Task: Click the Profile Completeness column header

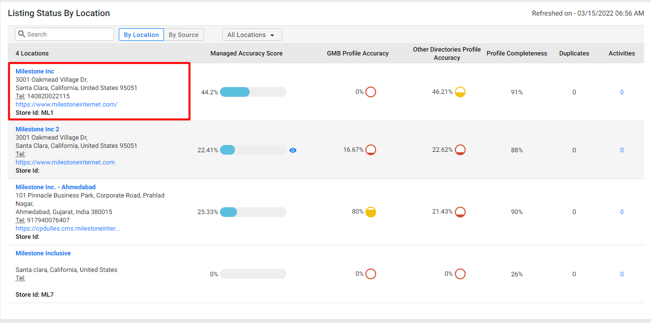Action: [x=517, y=54]
